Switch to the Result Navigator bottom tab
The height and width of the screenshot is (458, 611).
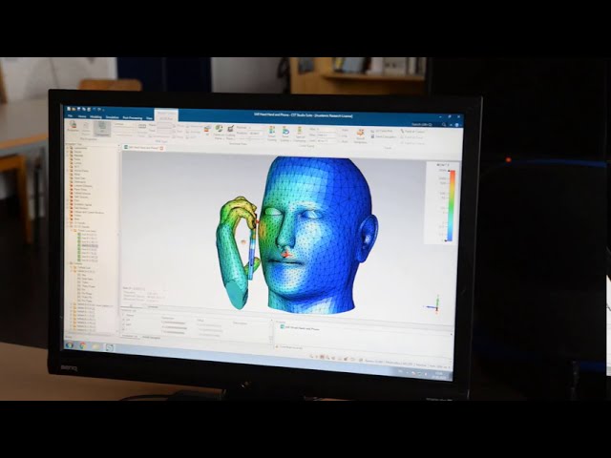pyautogui.click(x=151, y=337)
